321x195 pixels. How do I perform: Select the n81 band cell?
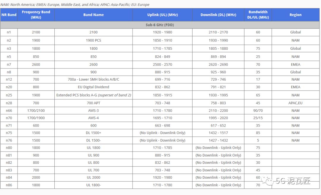pyautogui.click(x=9, y=155)
